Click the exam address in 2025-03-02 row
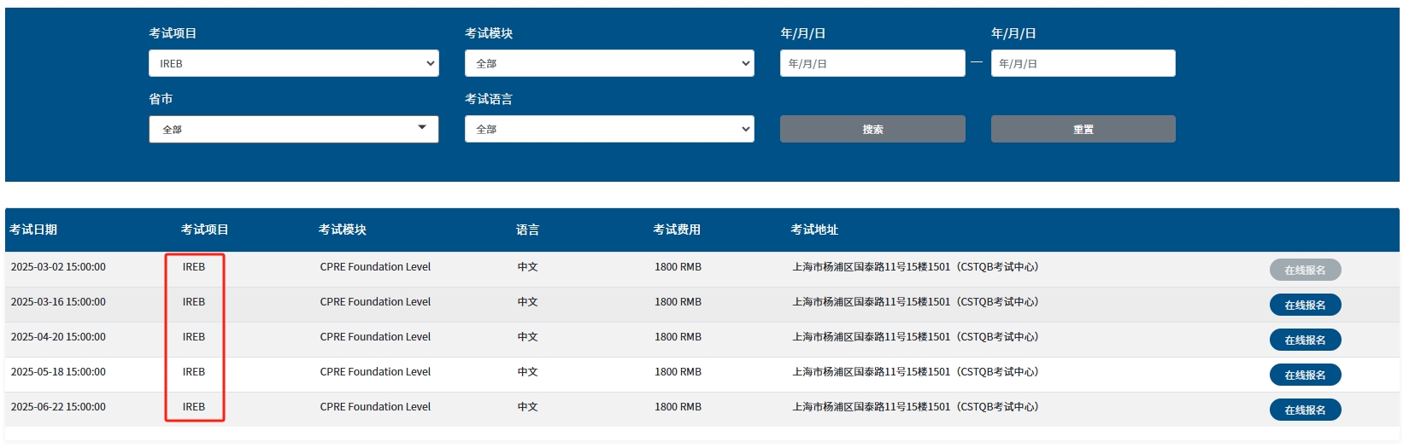1421x448 pixels. 915,267
